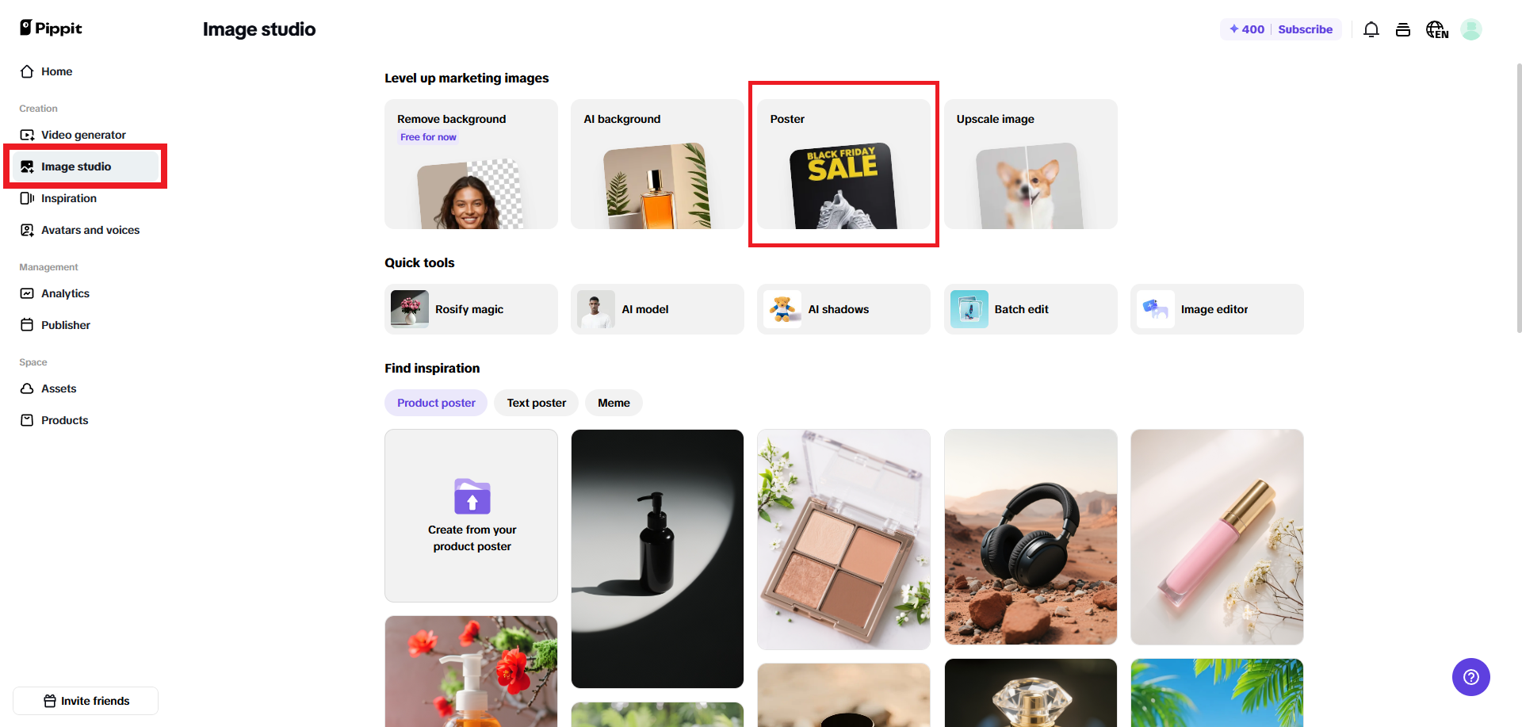Screen dimensions: 1522x727
Task: Enable the Product poster filter
Action: [x=435, y=402]
